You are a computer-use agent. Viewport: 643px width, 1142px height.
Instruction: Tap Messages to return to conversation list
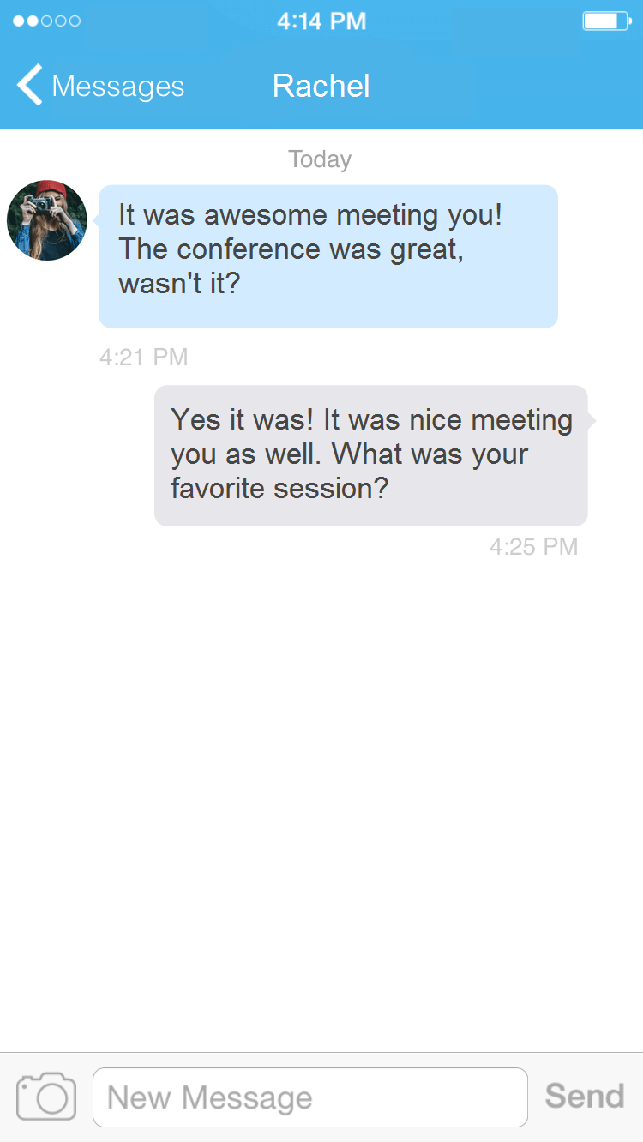pos(117,86)
